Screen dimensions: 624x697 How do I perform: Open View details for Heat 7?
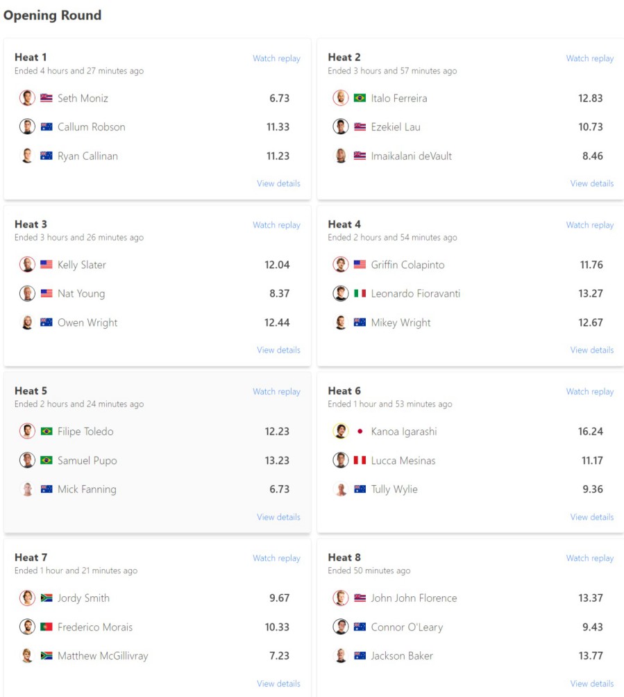click(x=278, y=684)
